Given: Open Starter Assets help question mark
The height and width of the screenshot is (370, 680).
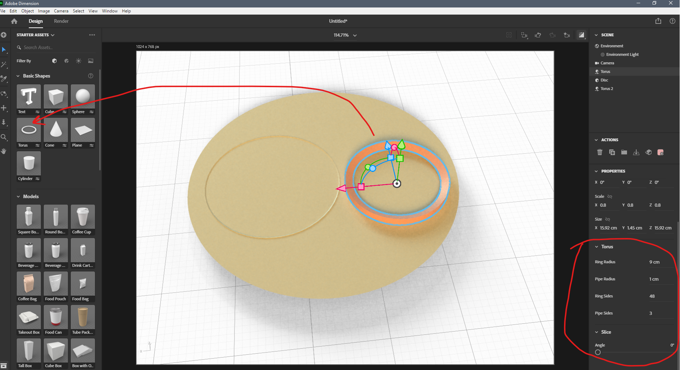Looking at the screenshot, I should (90, 76).
